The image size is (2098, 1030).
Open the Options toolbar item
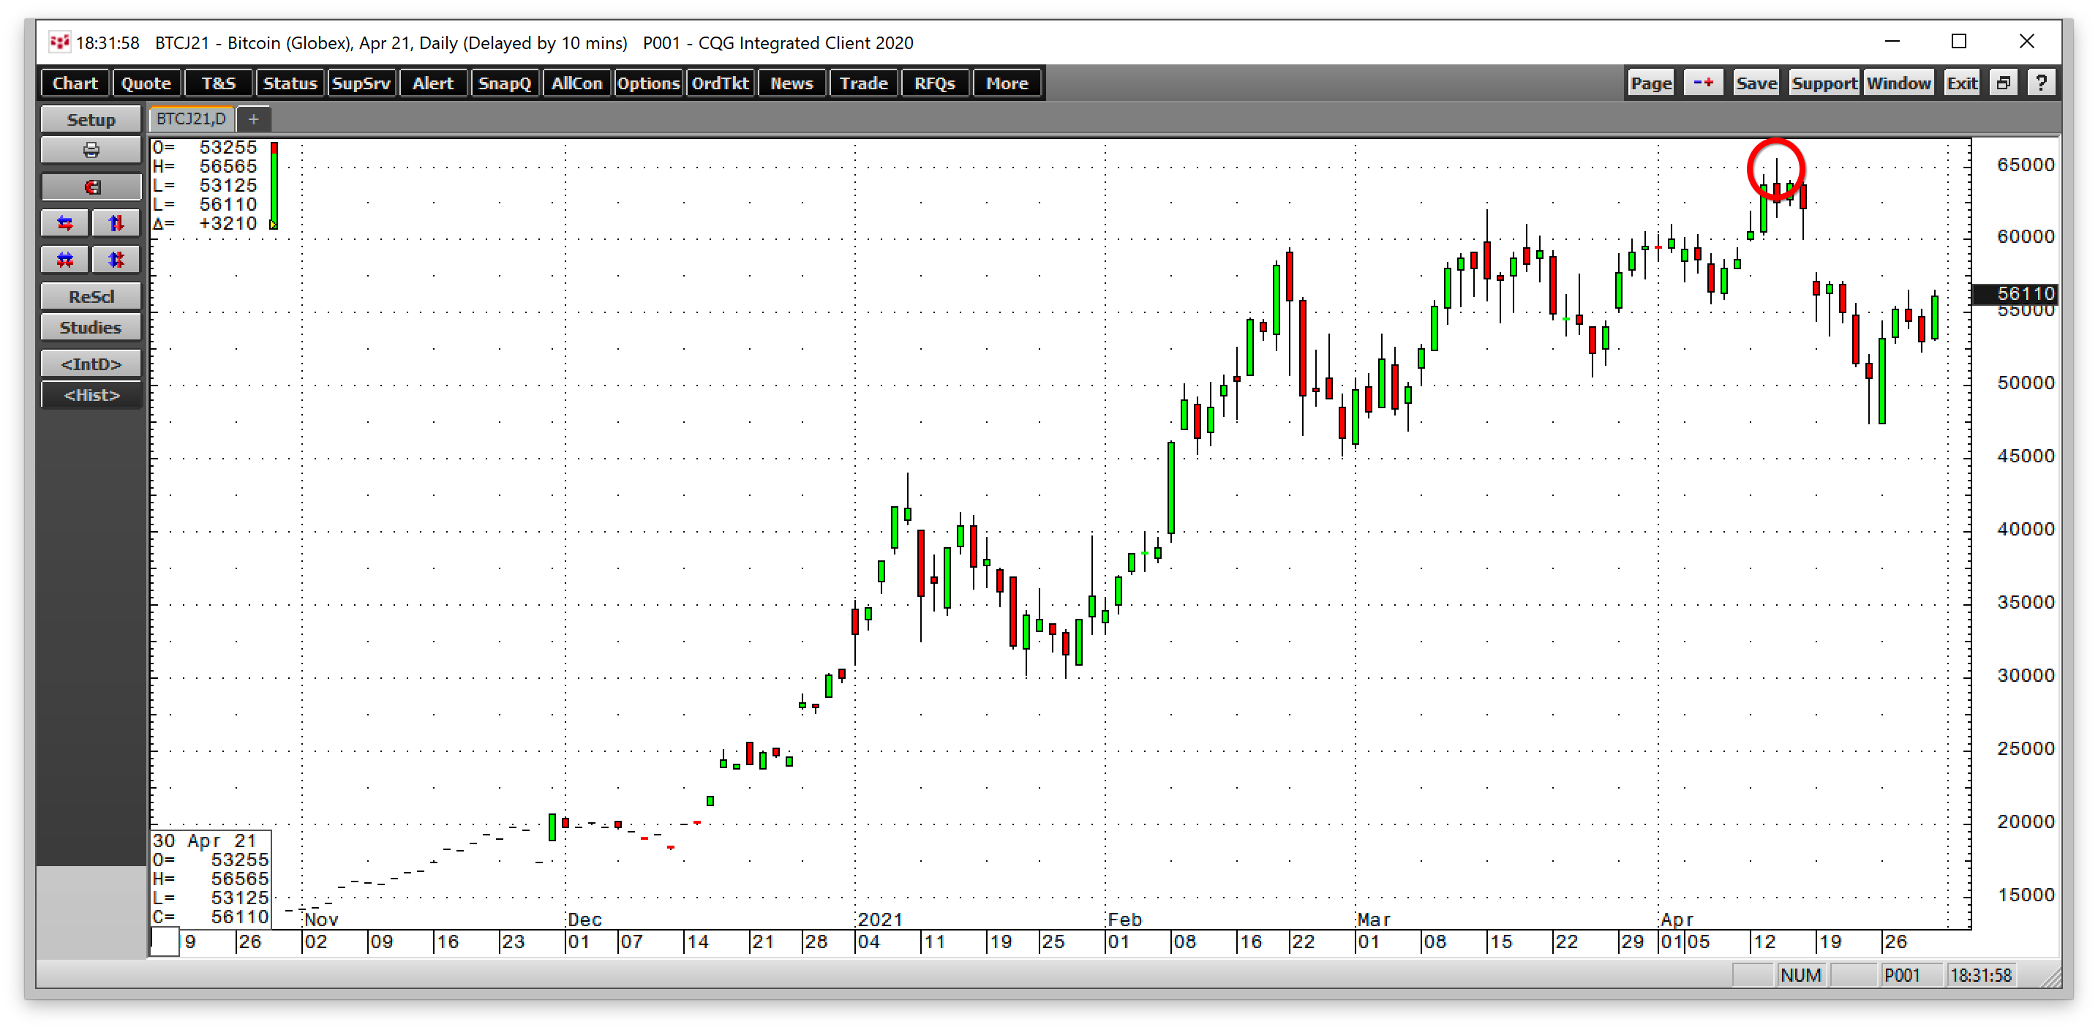[648, 83]
